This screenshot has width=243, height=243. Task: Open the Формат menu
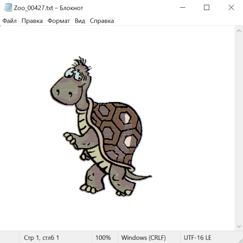59,21
